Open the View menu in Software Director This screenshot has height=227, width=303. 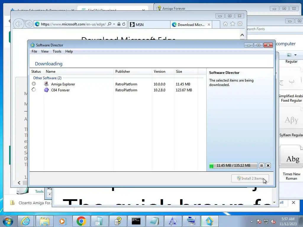[x=45, y=51]
